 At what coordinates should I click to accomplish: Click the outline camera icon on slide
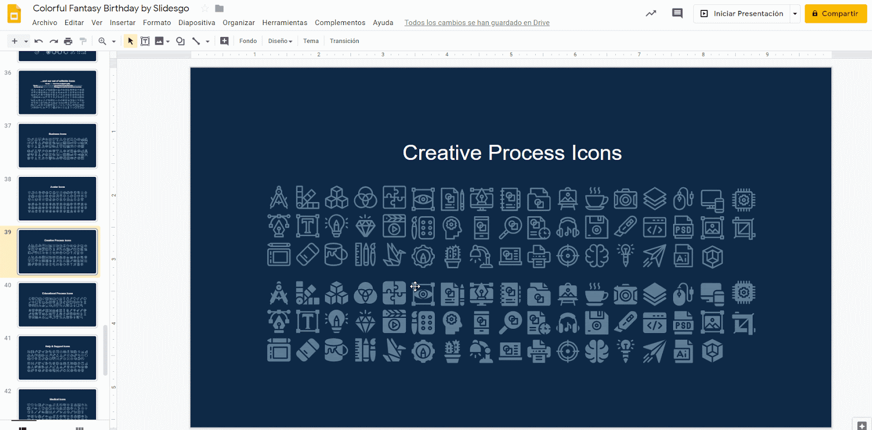625,199
